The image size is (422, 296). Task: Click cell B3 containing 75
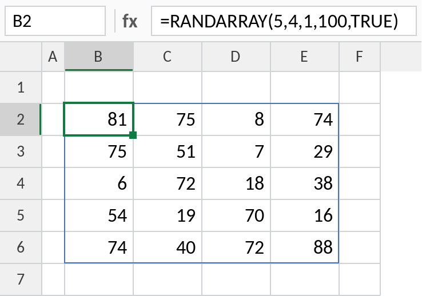(x=99, y=151)
